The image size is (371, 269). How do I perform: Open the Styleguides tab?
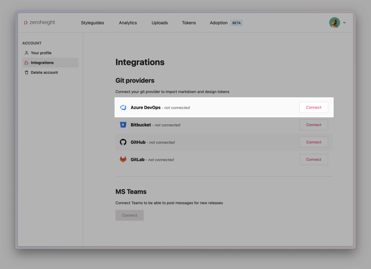pyautogui.click(x=92, y=23)
